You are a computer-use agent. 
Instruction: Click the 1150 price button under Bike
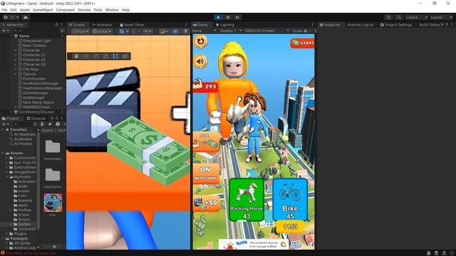click(290, 226)
